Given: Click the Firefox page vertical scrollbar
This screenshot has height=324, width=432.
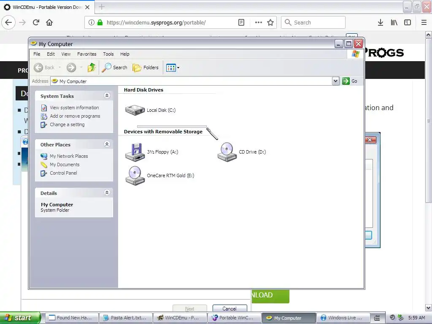Looking at the screenshot, I should [x=428, y=121].
